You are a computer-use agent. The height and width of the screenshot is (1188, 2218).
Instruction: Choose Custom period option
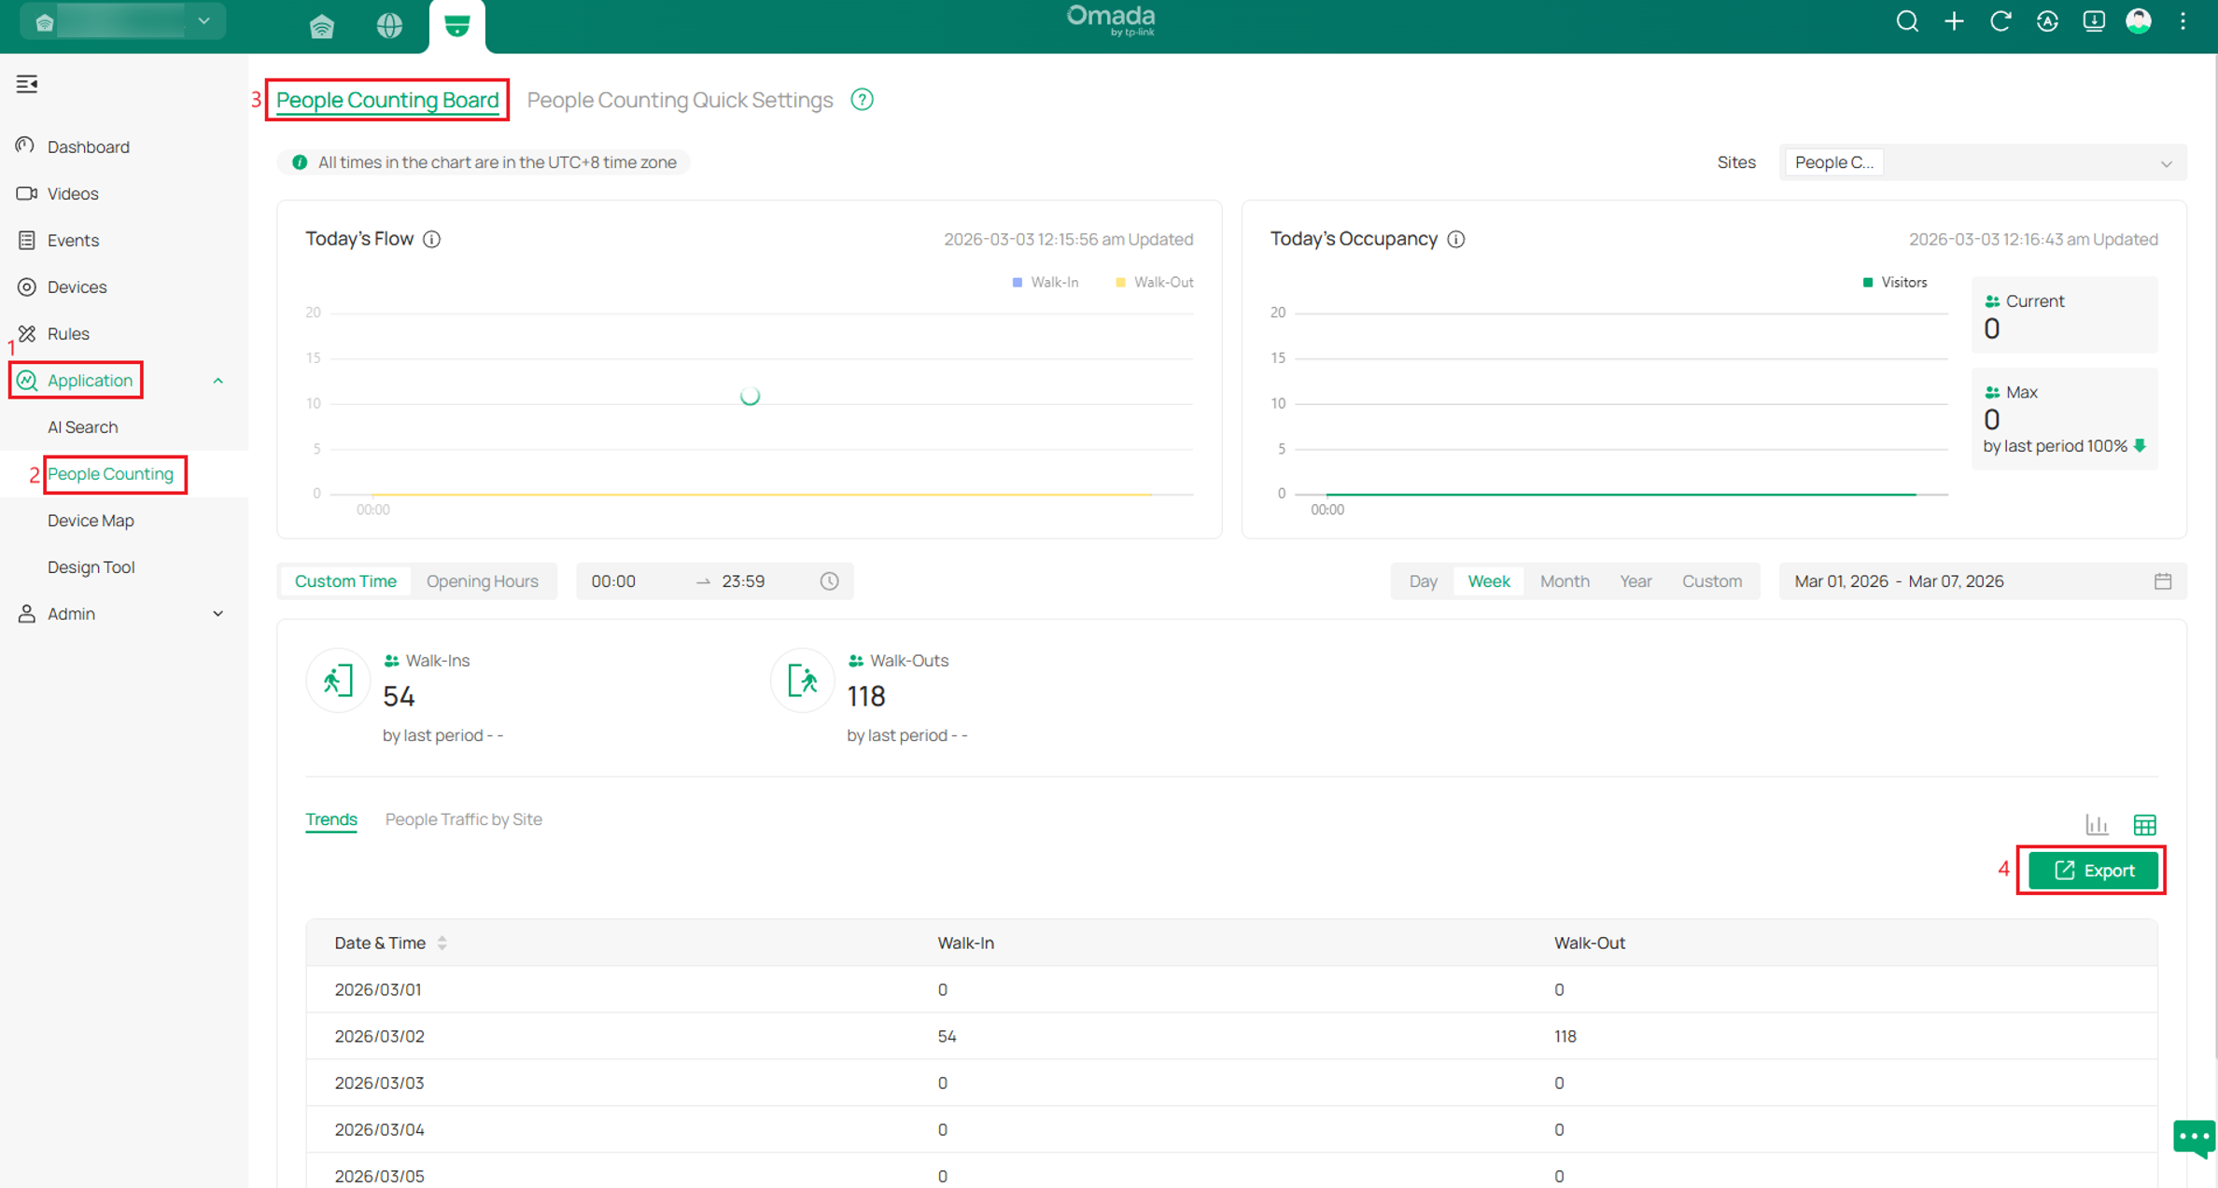(1712, 581)
